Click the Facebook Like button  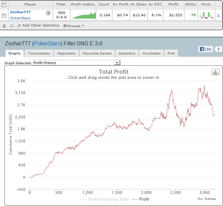[x=206, y=49]
